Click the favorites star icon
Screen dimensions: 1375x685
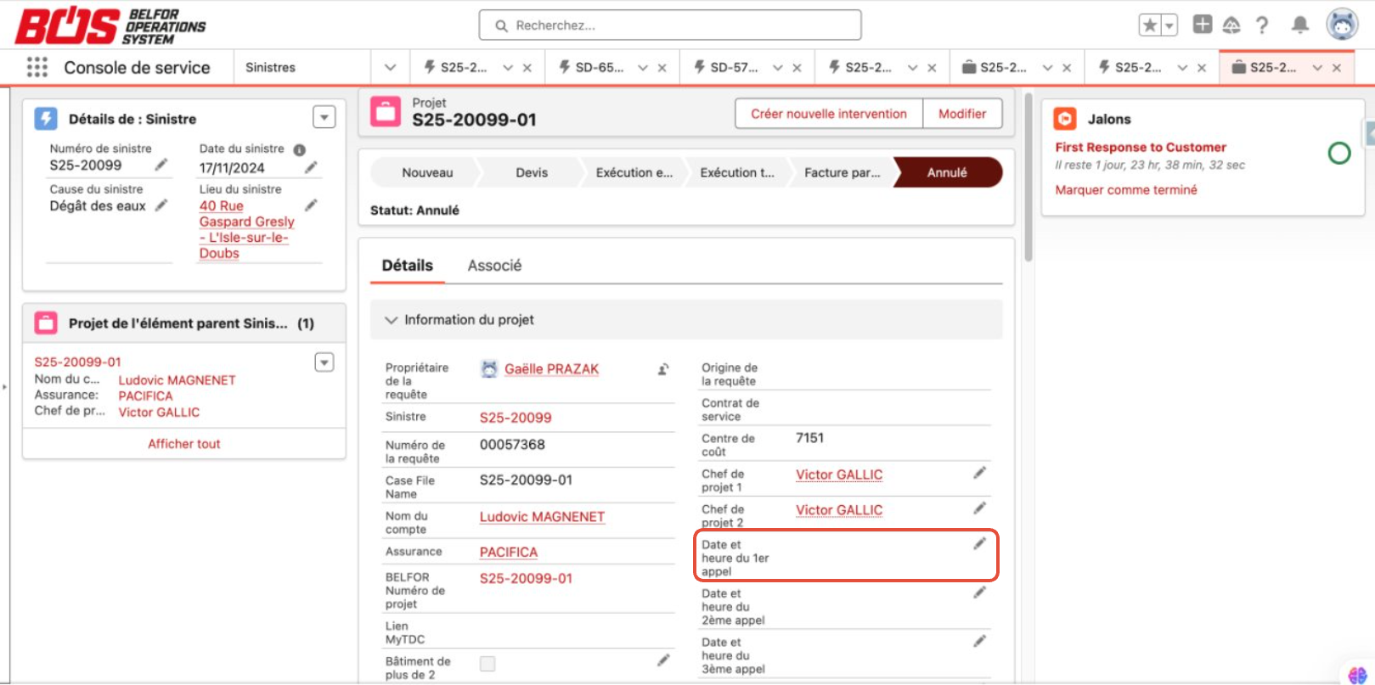[x=1150, y=25]
